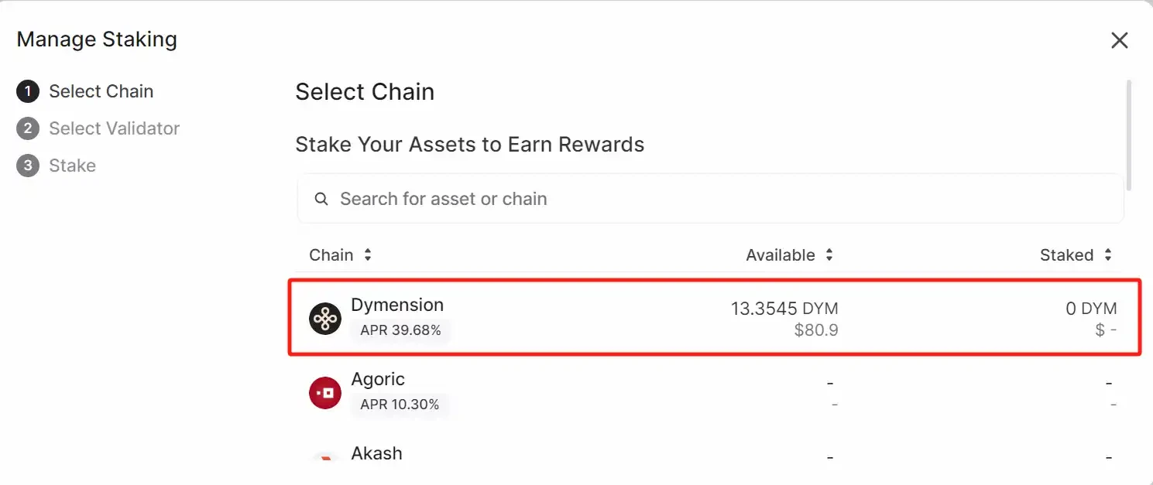Click the chain list vertical scrollbar

[x=1129, y=135]
